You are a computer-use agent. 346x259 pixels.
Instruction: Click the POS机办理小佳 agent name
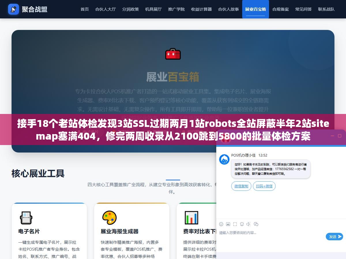tap(243, 155)
